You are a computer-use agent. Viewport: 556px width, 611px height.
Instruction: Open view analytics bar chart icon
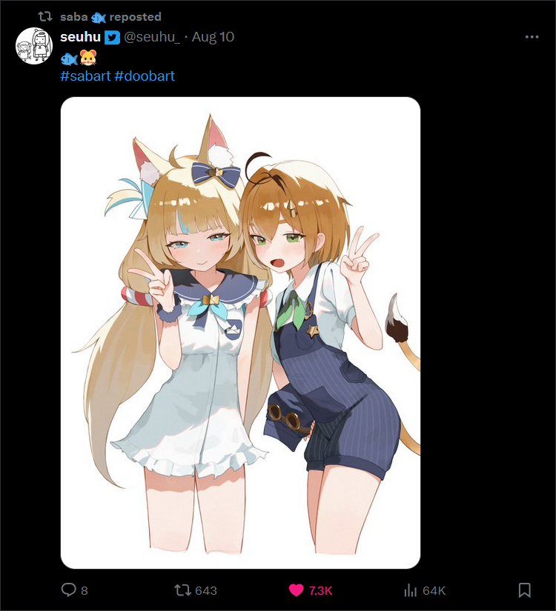411,590
